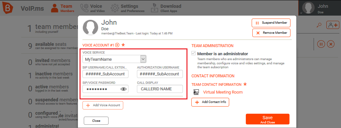The height and width of the screenshot is (128, 341).
Task: Click the TEAM CONTACT INFORMATION heading
Action: coord(216,84)
